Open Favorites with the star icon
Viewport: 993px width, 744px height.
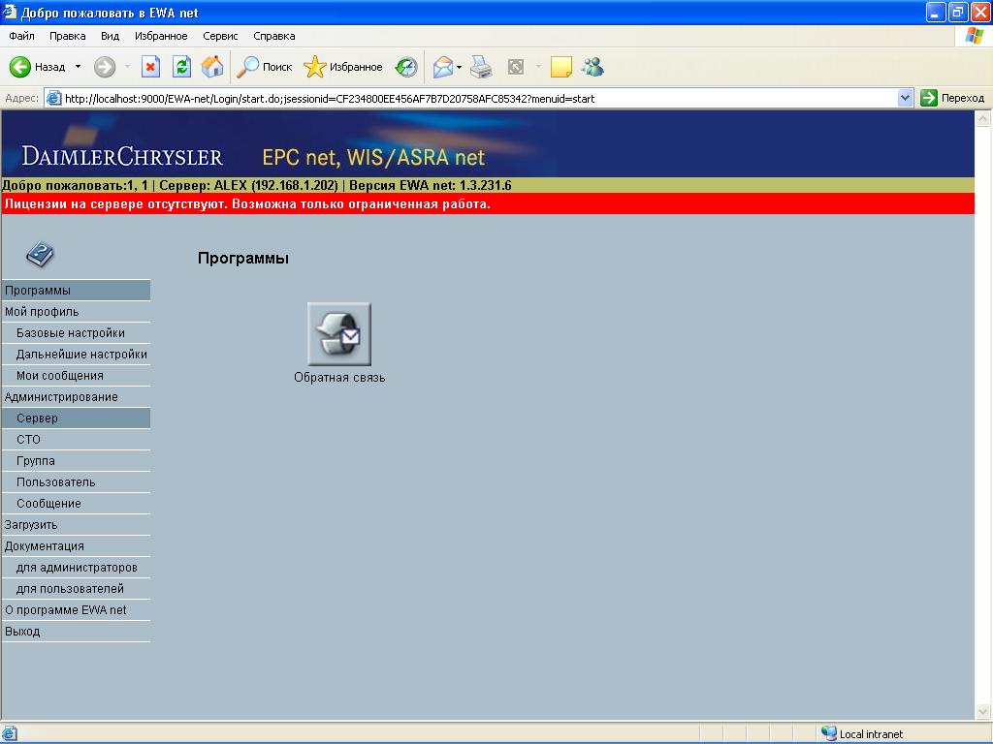pyautogui.click(x=315, y=67)
